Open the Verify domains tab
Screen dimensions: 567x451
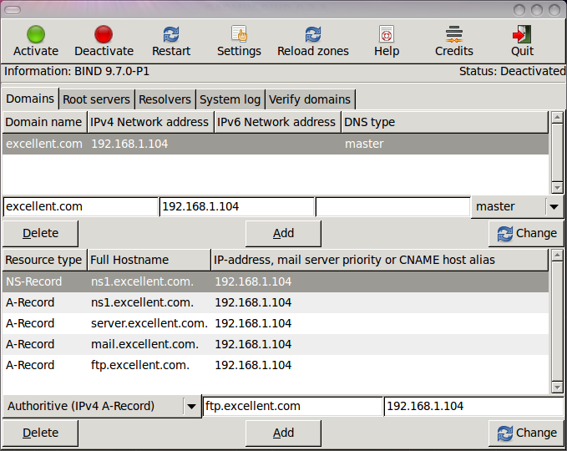(310, 99)
